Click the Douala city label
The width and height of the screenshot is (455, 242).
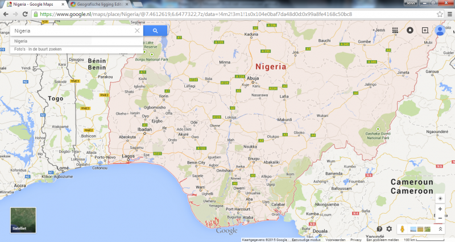(320, 231)
